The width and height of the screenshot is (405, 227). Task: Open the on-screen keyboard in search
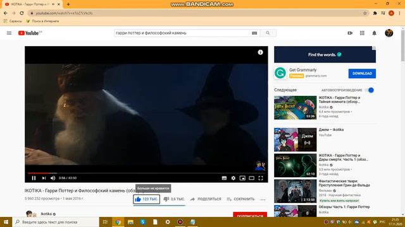(254, 33)
